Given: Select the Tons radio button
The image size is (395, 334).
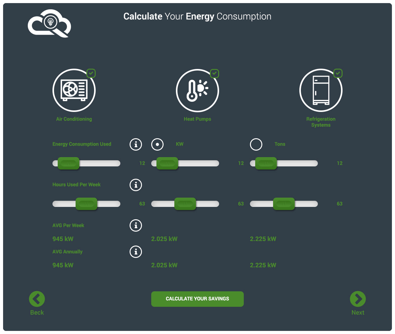Looking at the screenshot, I should pos(256,144).
